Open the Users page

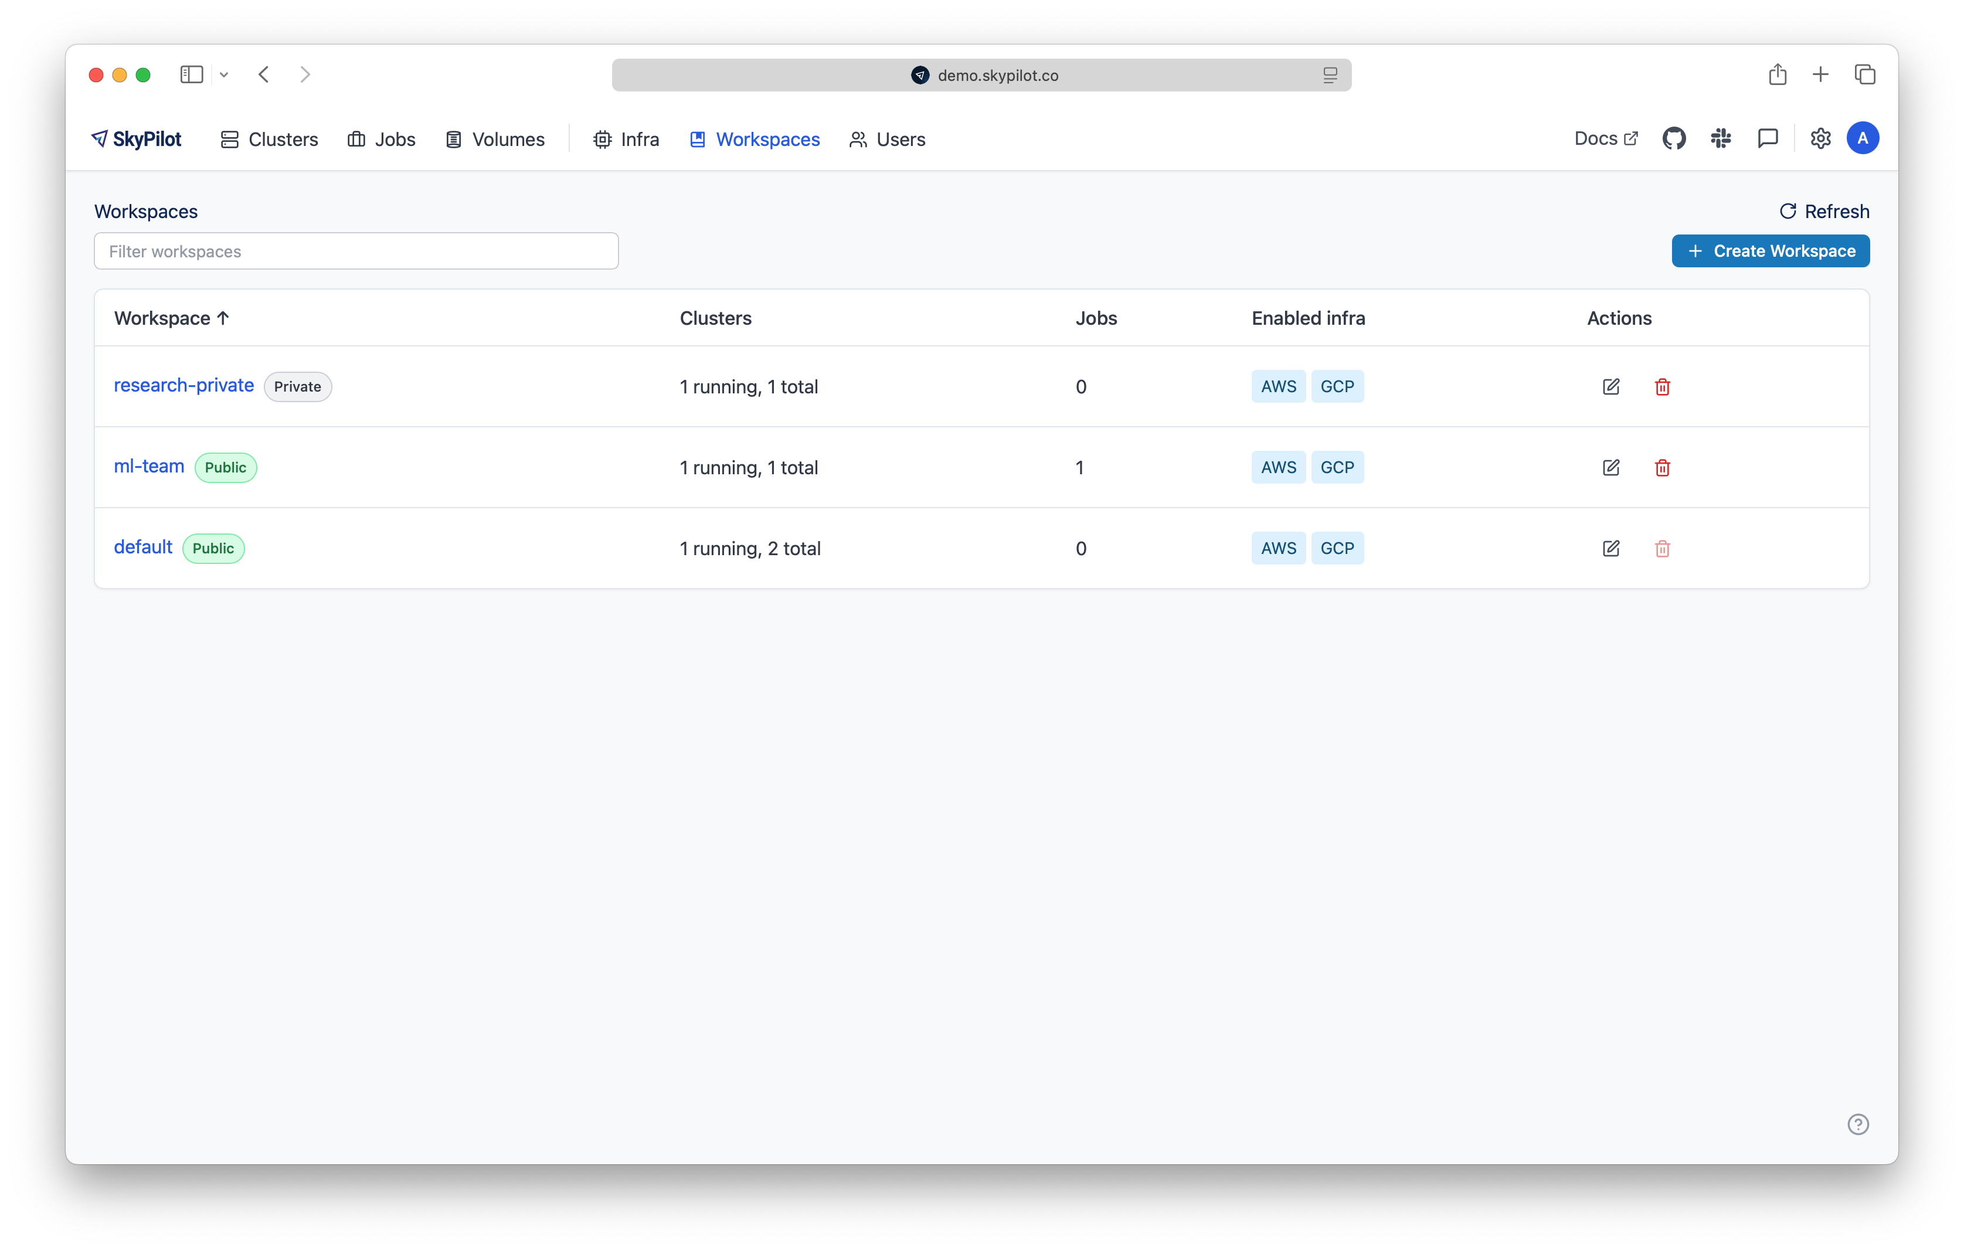888,140
